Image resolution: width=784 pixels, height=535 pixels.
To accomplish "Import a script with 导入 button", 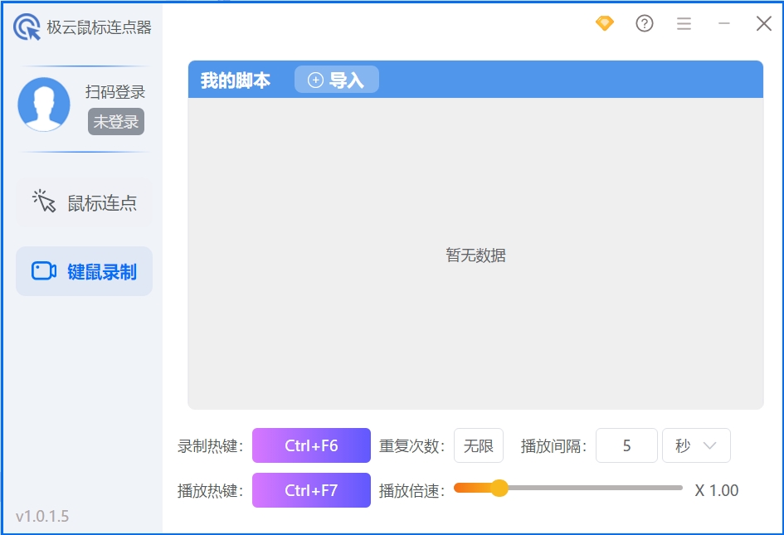I will 337,80.
